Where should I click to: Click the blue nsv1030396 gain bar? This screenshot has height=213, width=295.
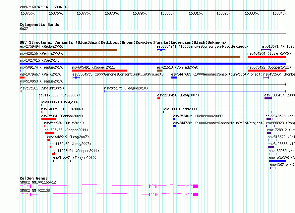[277, 161]
